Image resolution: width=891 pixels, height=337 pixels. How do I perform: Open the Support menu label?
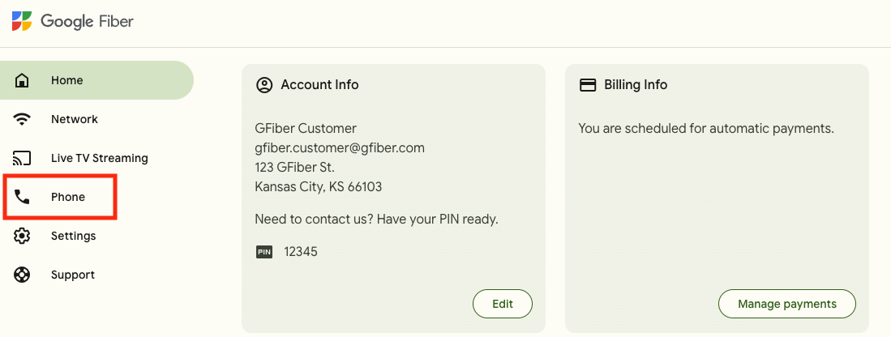[73, 275]
